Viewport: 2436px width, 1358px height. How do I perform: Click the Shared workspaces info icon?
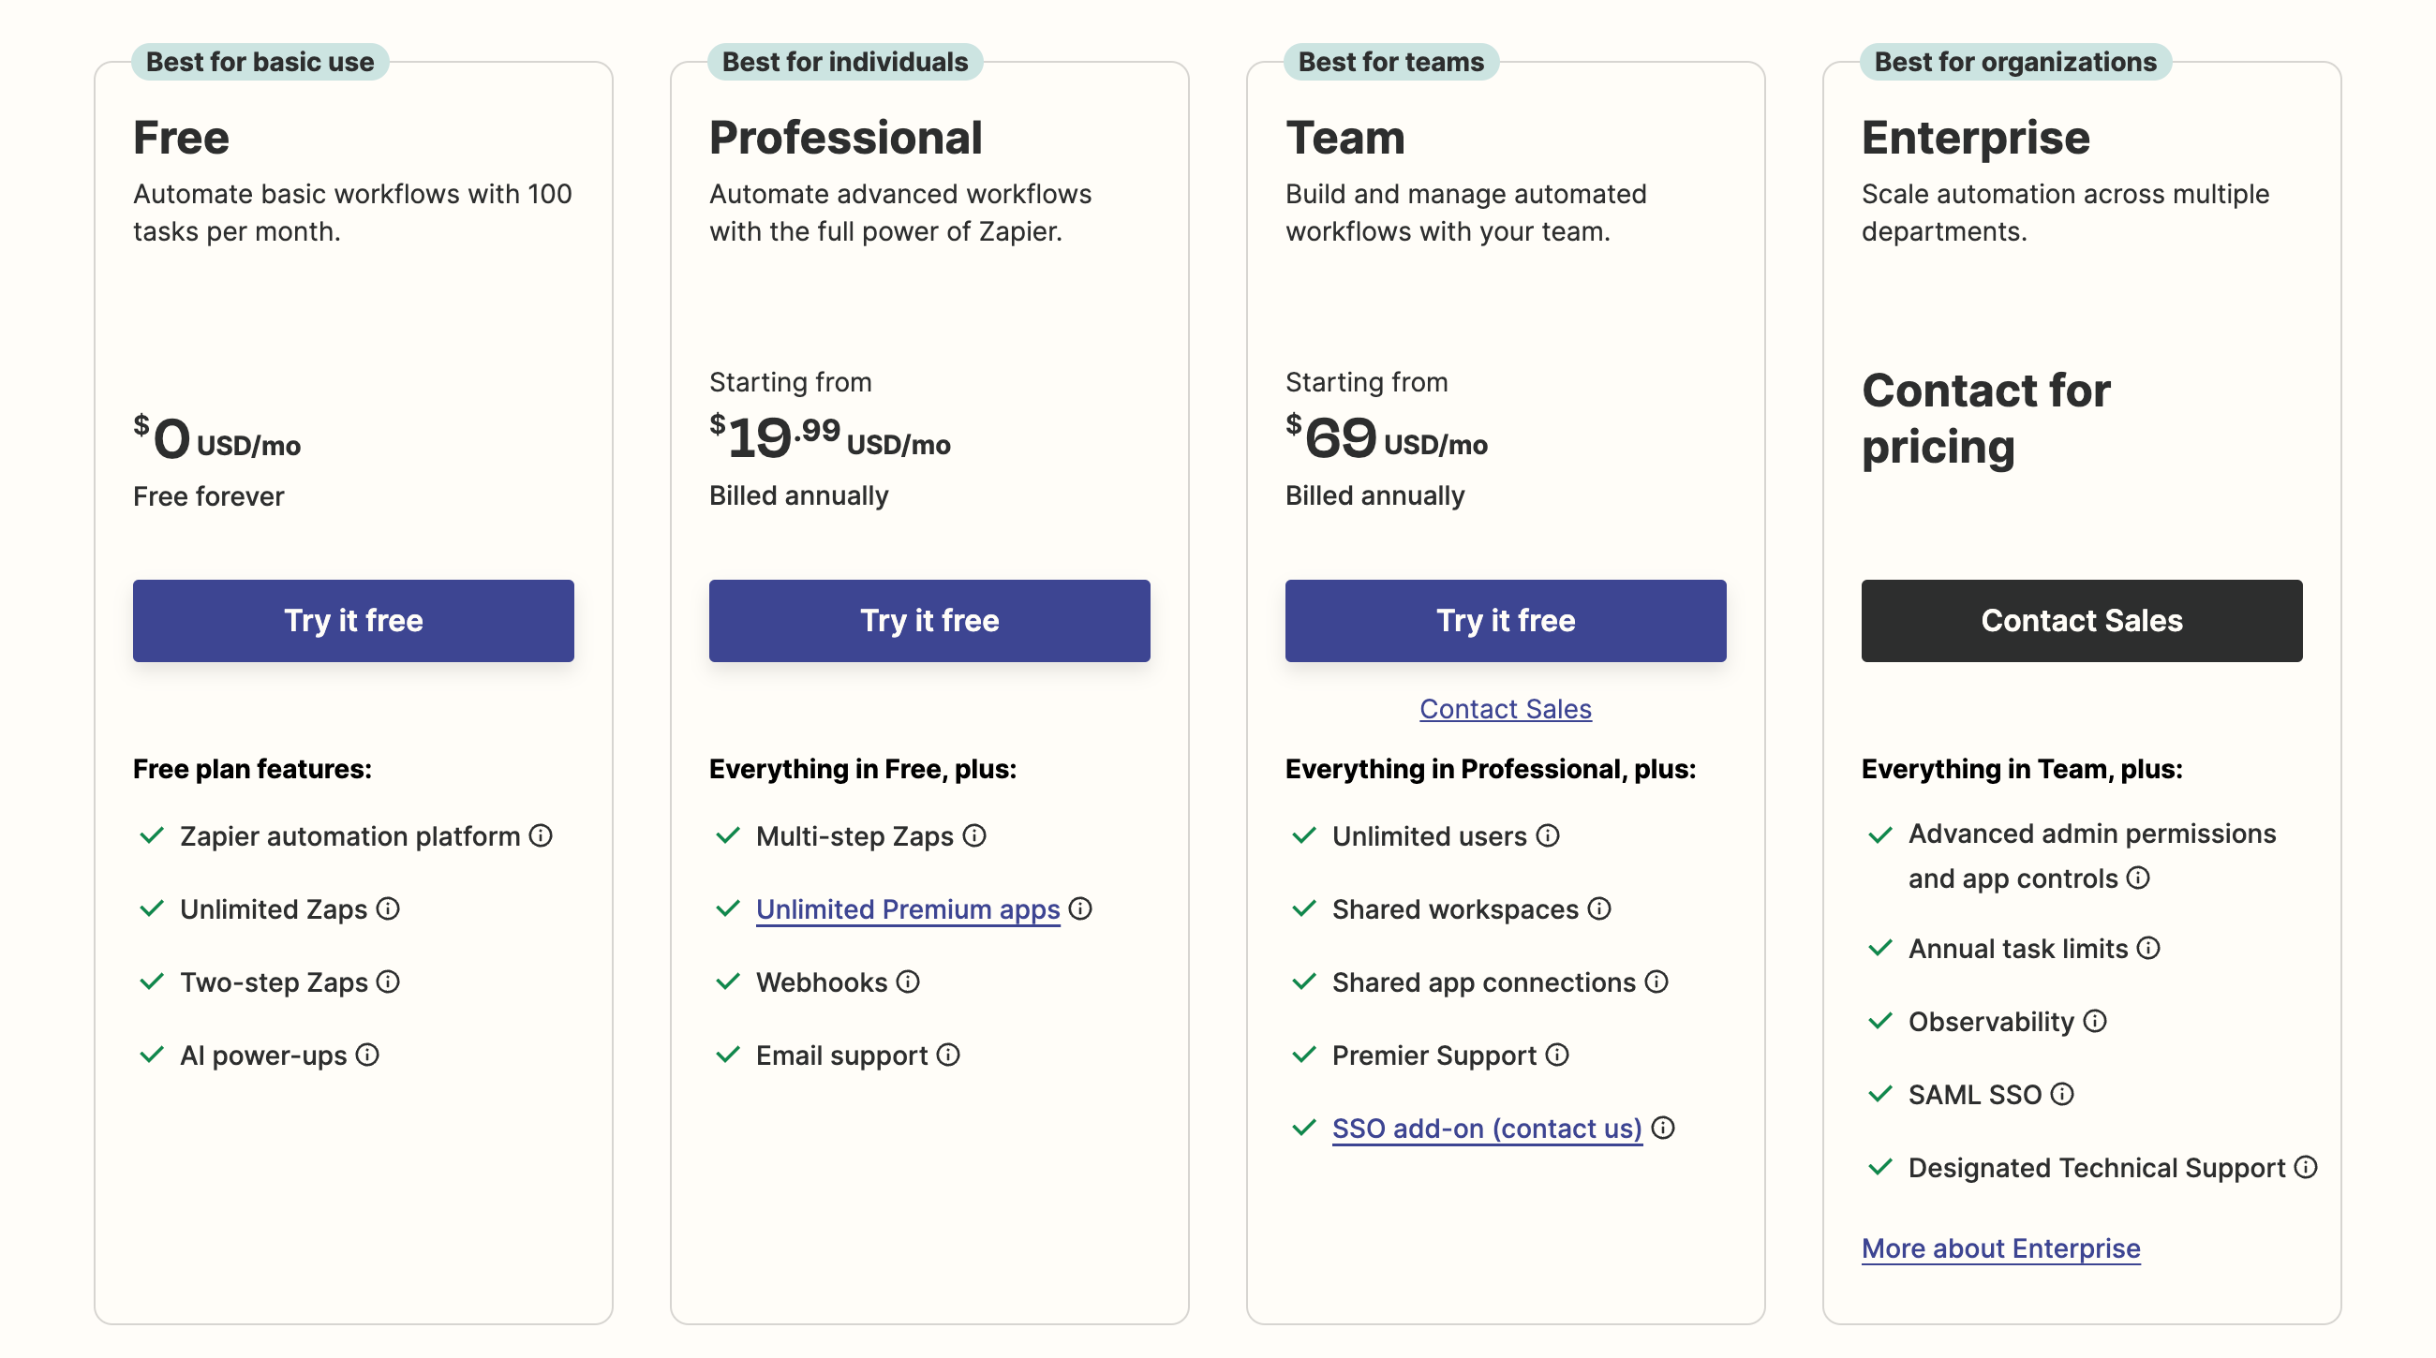tap(1599, 909)
